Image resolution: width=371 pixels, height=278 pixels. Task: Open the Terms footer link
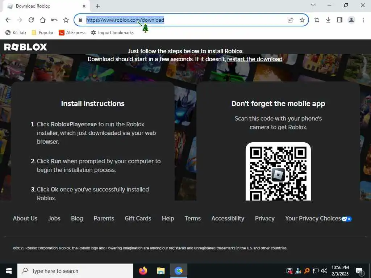click(x=193, y=218)
